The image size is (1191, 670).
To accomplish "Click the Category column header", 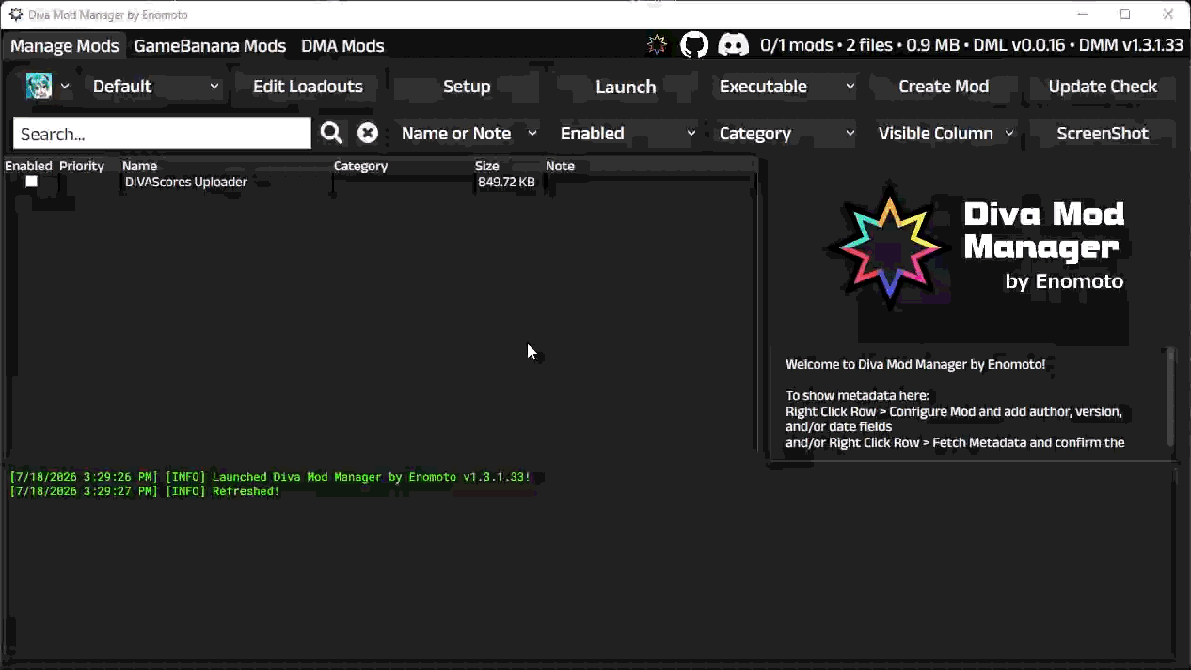I will (360, 166).
